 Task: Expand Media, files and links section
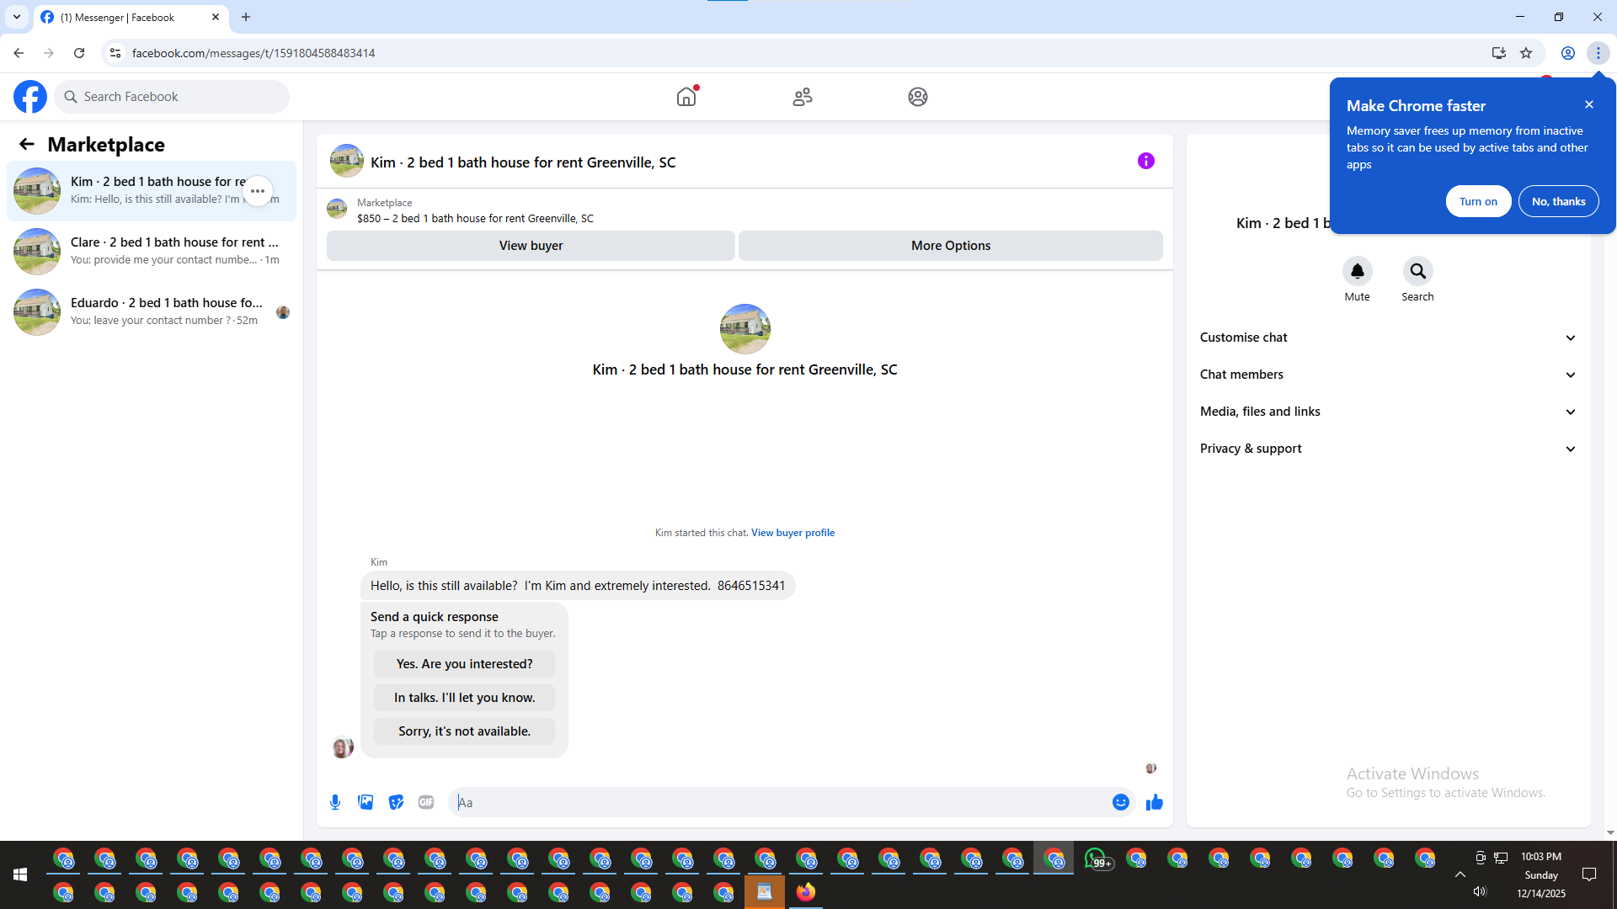1386,412
